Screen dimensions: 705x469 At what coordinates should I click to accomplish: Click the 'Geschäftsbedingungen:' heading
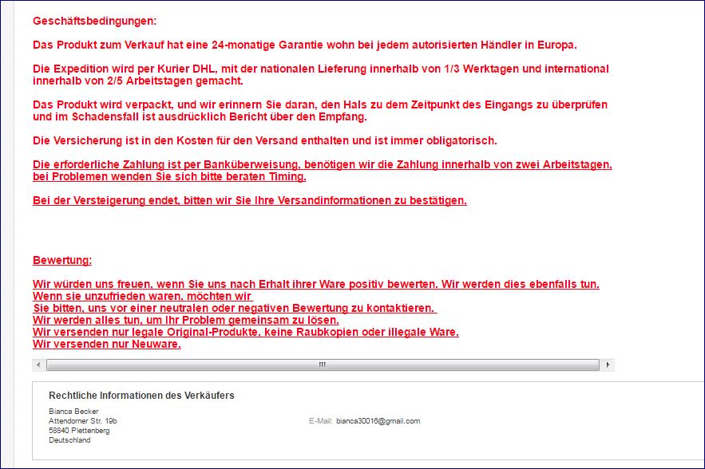pyautogui.click(x=95, y=21)
